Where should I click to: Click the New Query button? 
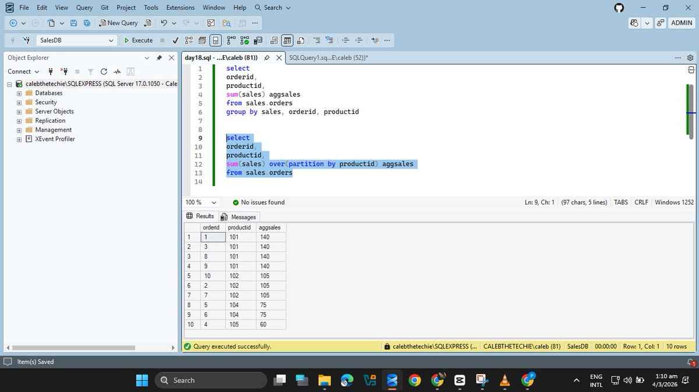point(118,23)
